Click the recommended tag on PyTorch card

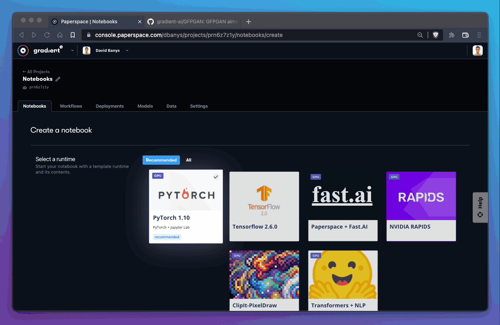167,237
